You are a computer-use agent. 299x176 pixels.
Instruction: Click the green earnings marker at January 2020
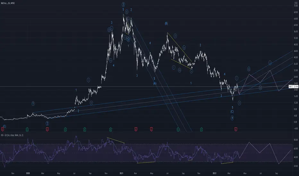27,129
